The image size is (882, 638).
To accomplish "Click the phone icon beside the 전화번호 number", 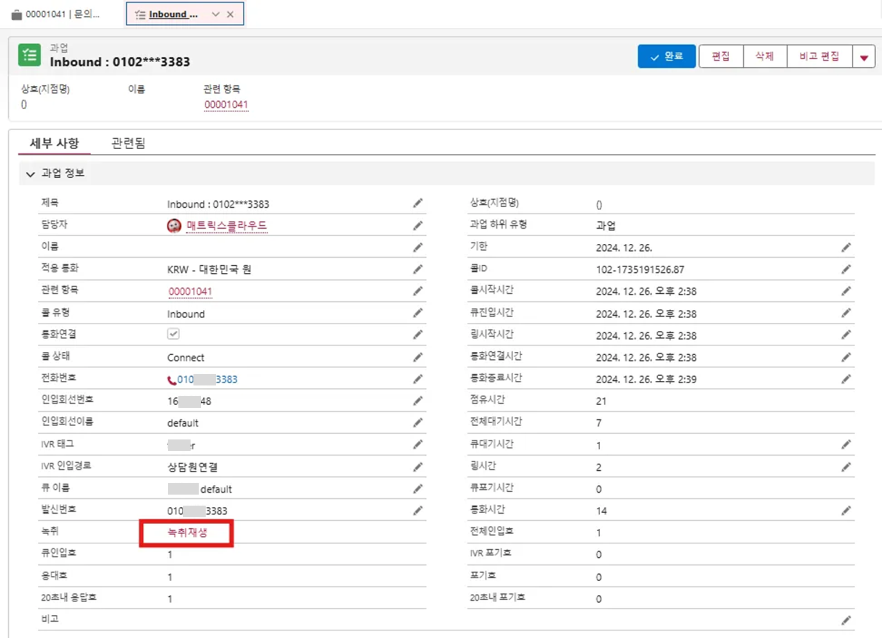I will (170, 379).
